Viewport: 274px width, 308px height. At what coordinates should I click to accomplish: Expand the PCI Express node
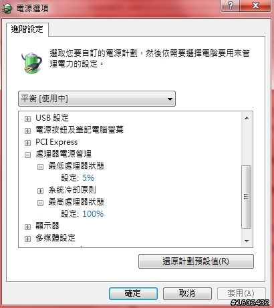tap(27, 143)
